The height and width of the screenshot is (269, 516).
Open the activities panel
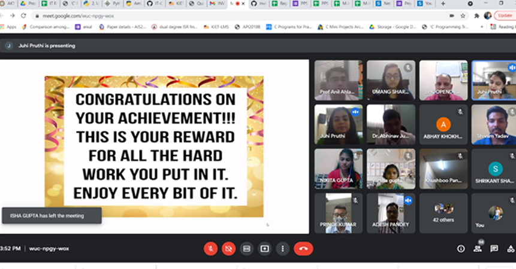pos(510,249)
